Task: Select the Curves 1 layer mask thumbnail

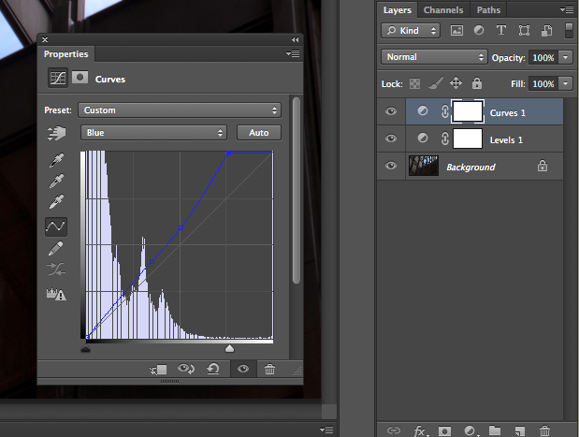Action: click(x=467, y=112)
